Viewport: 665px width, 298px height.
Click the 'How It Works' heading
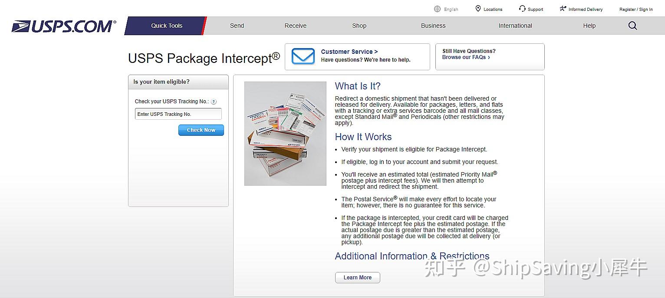(363, 137)
